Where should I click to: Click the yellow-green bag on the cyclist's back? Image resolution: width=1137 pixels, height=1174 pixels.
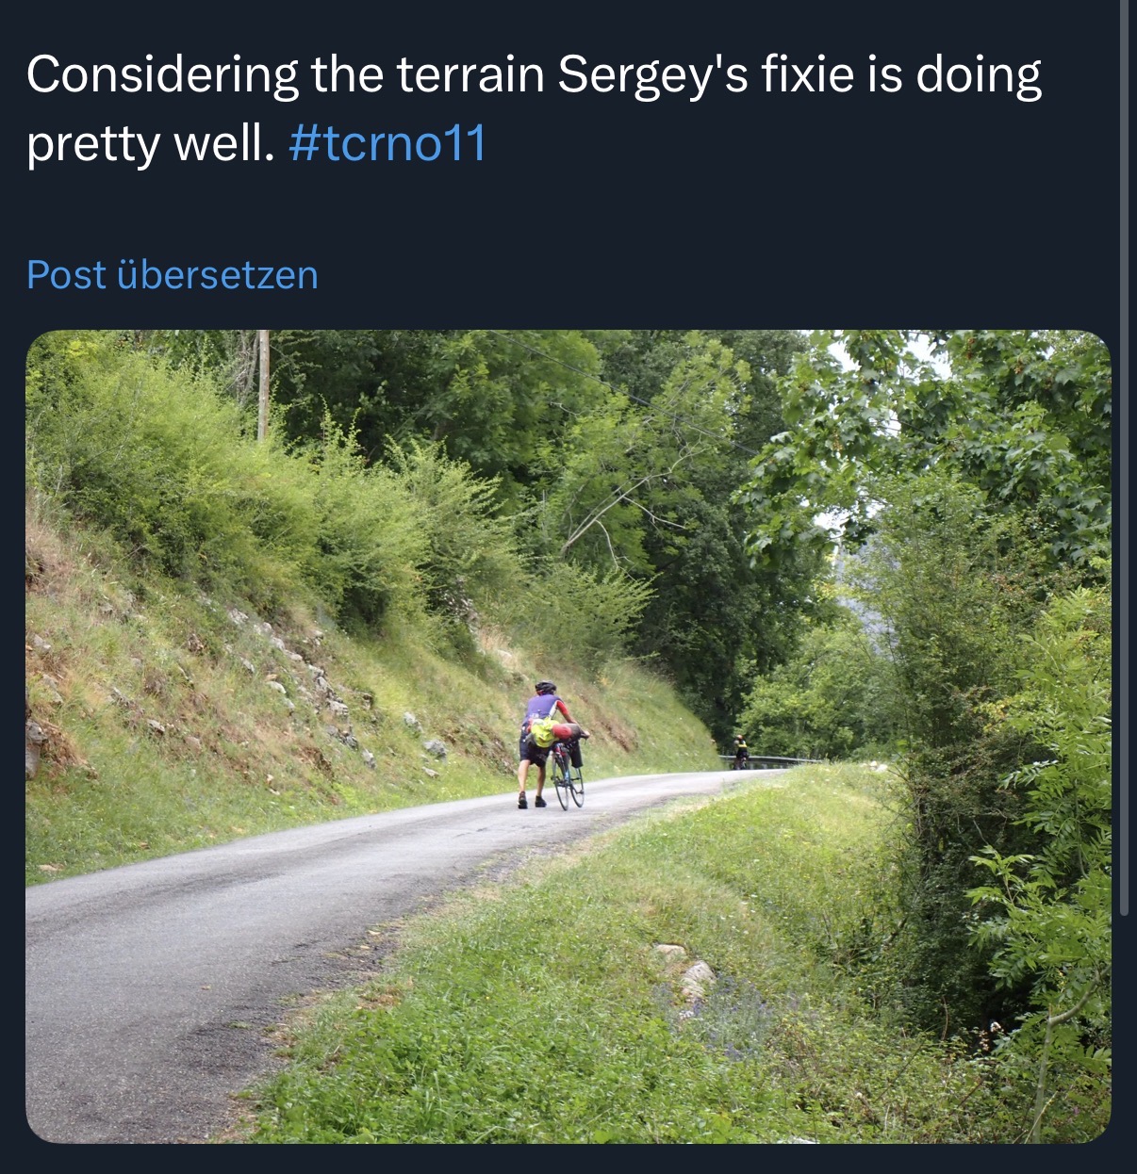click(543, 731)
